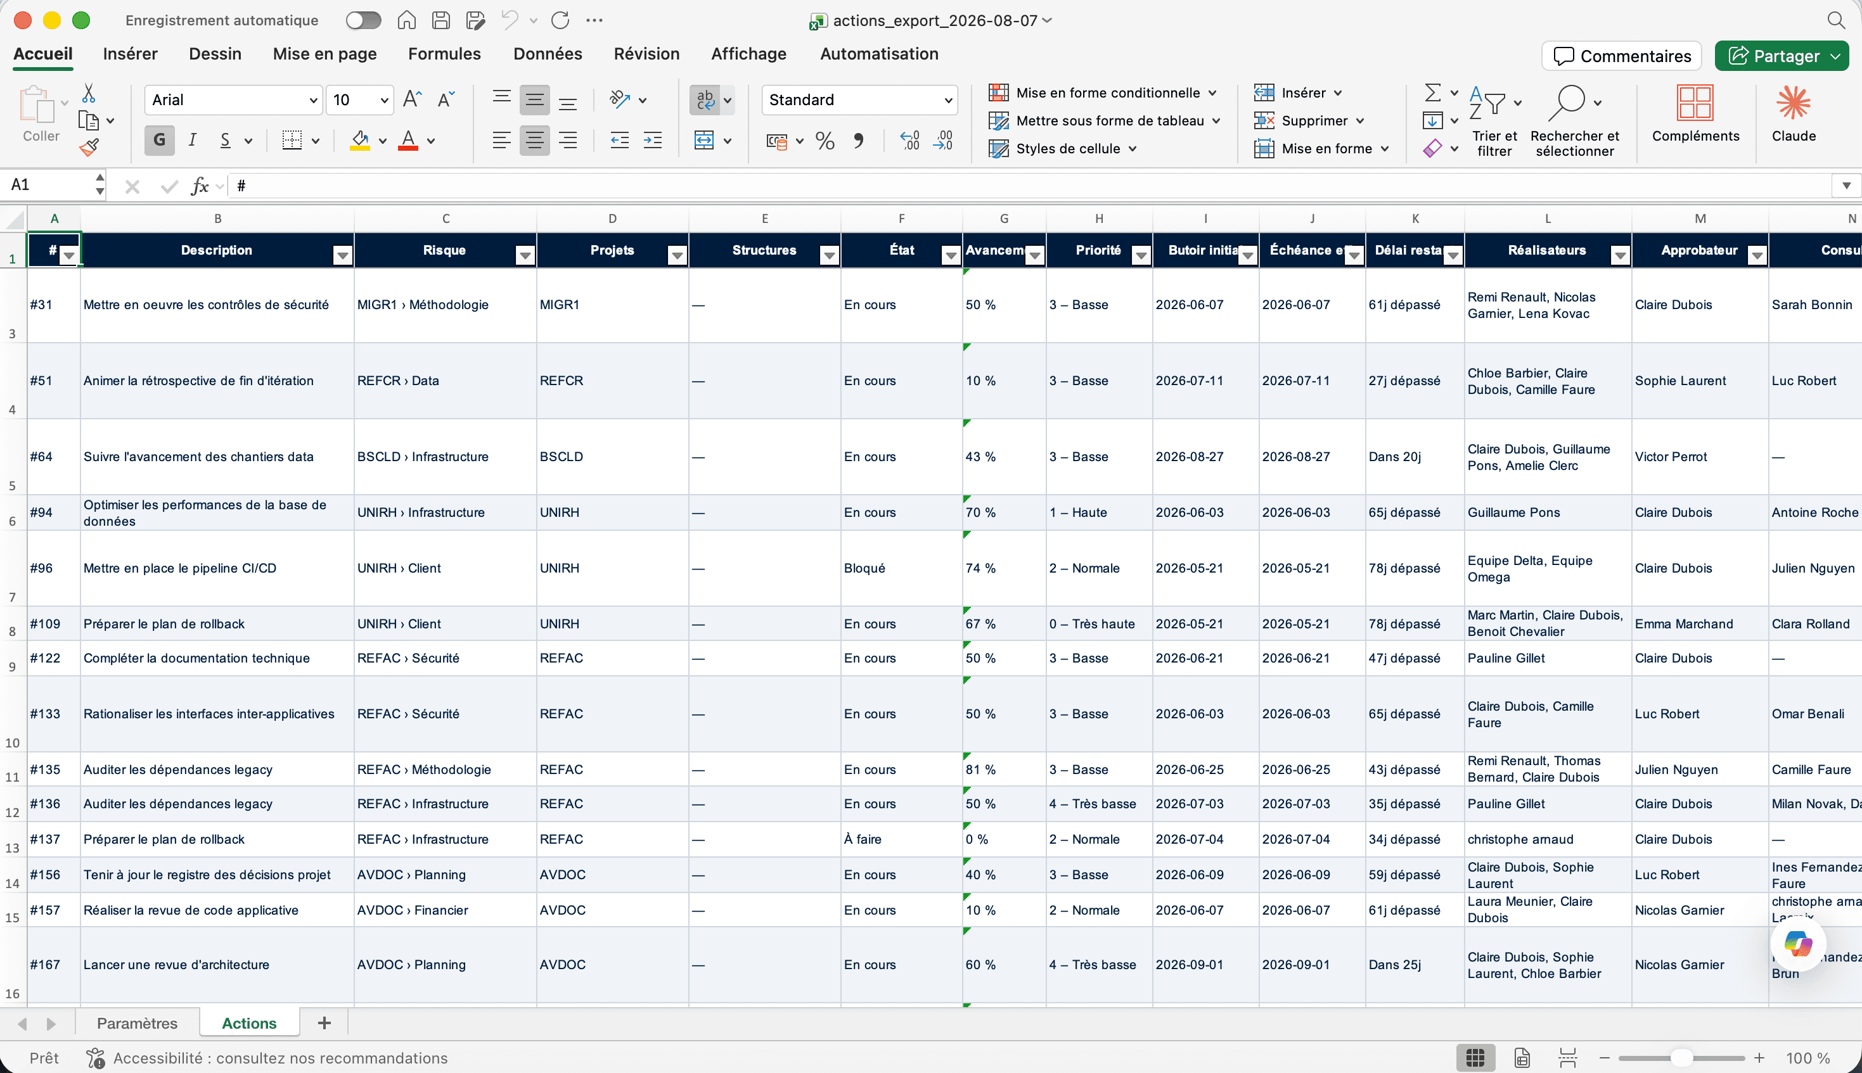Click the zoom slider handle
Screen dimensions: 1862x1073
[1681, 1058]
